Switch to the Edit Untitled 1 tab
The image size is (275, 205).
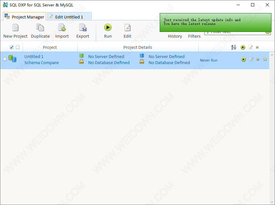tap(69, 17)
